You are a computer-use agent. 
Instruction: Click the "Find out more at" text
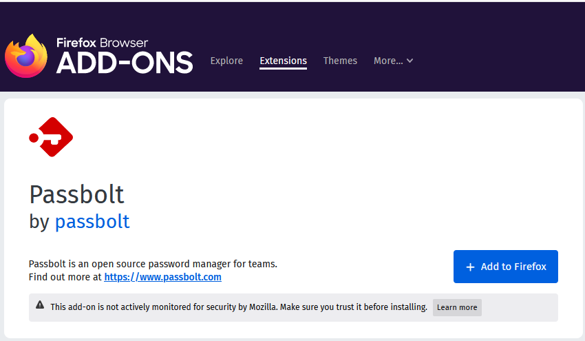[65, 277]
